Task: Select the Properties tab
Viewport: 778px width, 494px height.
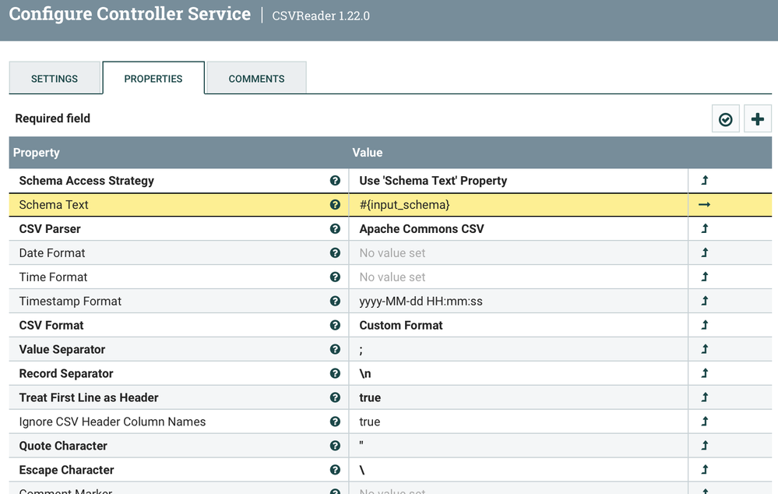Action: 153,79
